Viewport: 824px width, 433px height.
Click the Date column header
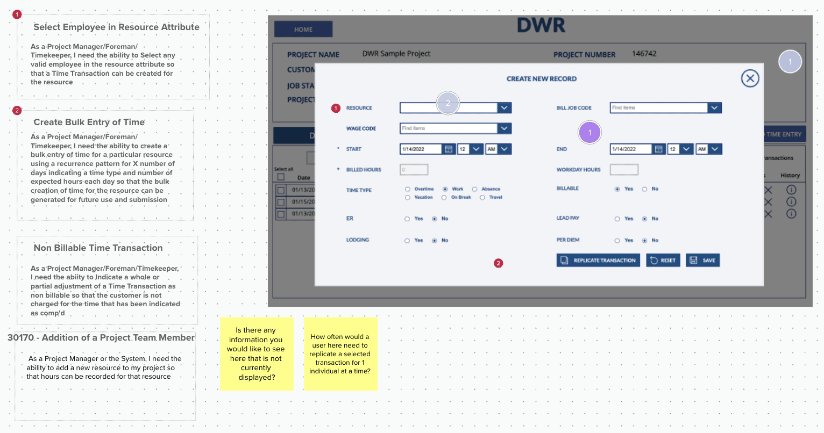pos(304,177)
